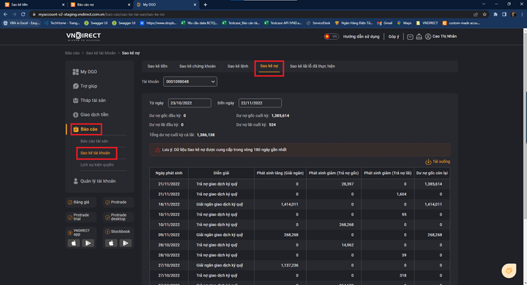Click the 14,962 Trả nợ gốc value
Viewport: 527px width, 285px height.
point(347,245)
